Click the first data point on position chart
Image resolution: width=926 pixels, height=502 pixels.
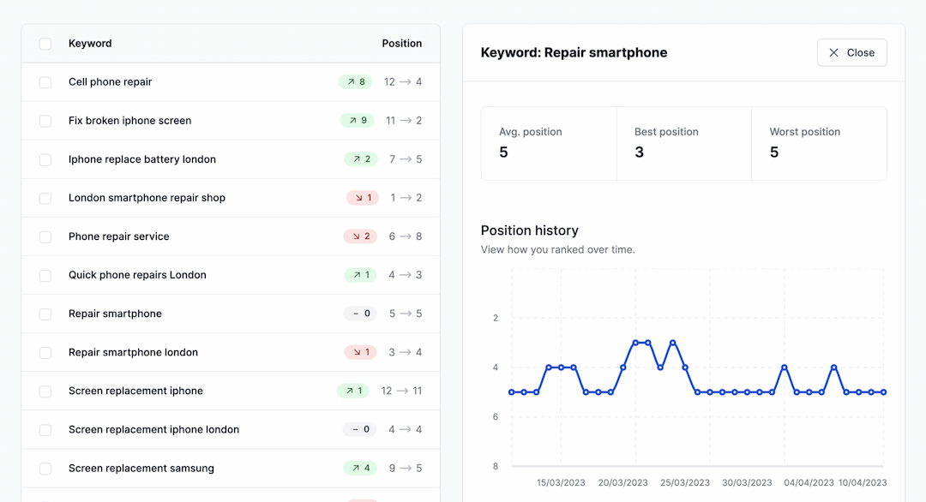pyautogui.click(x=512, y=392)
